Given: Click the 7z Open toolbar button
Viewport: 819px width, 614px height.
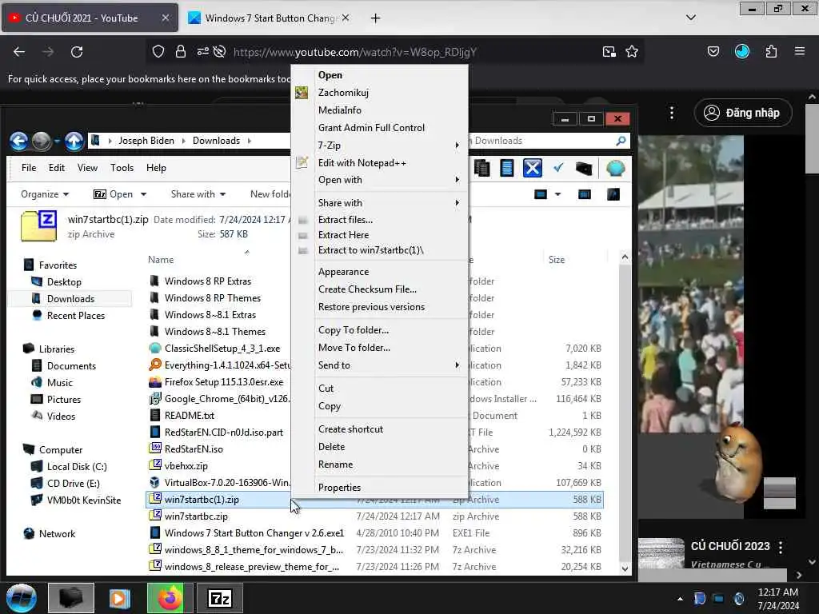Looking at the screenshot, I should point(114,194).
